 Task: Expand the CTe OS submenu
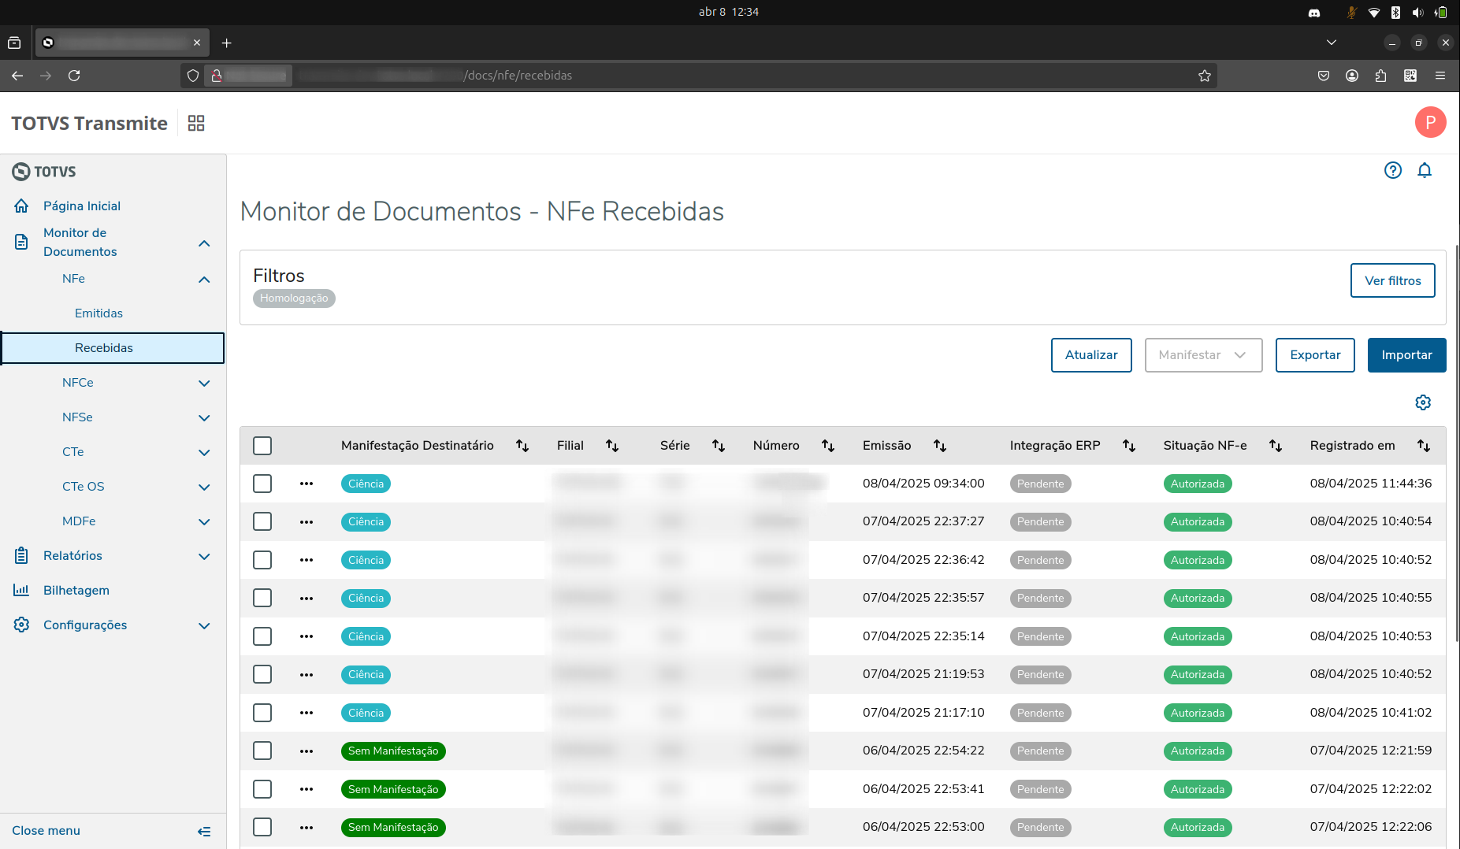[x=204, y=488]
